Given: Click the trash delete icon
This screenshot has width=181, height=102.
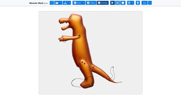Looking at the screenshot, I should pyautogui.click(x=138, y=3).
